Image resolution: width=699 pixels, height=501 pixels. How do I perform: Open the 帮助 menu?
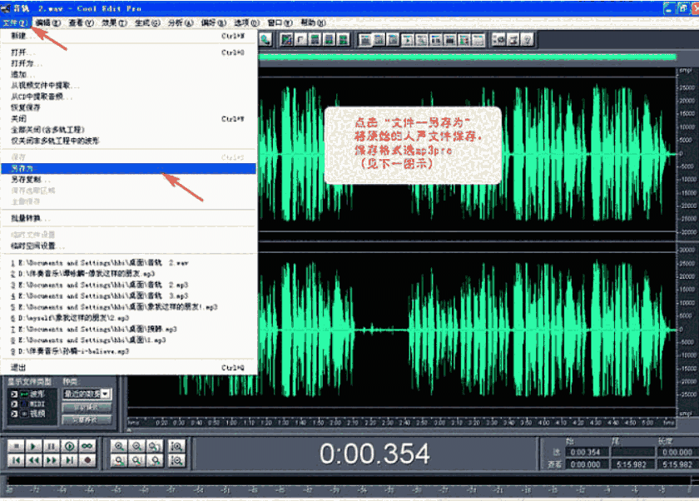312,23
